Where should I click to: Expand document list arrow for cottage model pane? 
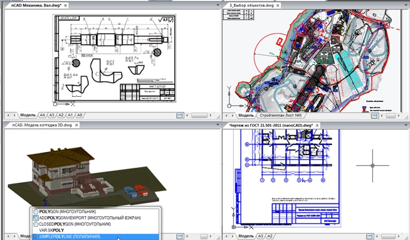tap(218, 125)
